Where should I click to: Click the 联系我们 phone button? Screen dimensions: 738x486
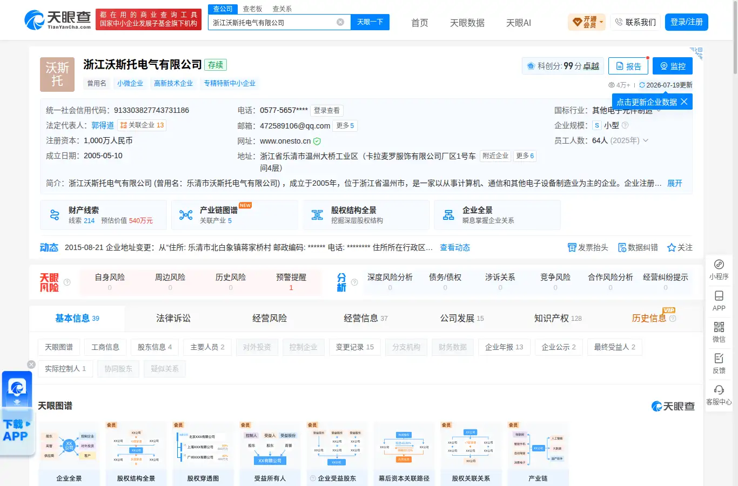coord(635,22)
